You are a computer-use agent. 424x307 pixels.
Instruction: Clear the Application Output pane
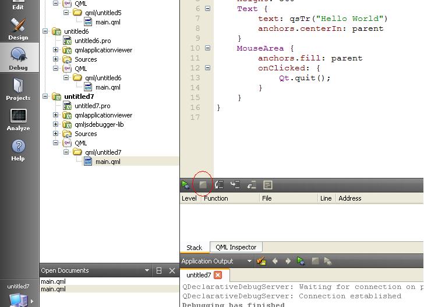[x=262, y=261]
